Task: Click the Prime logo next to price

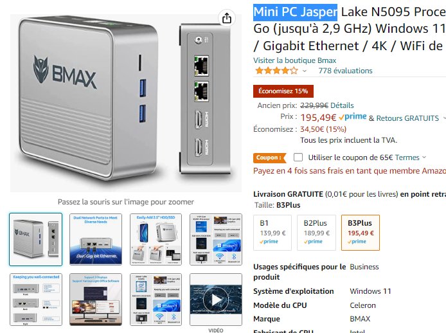Action: coord(353,117)
